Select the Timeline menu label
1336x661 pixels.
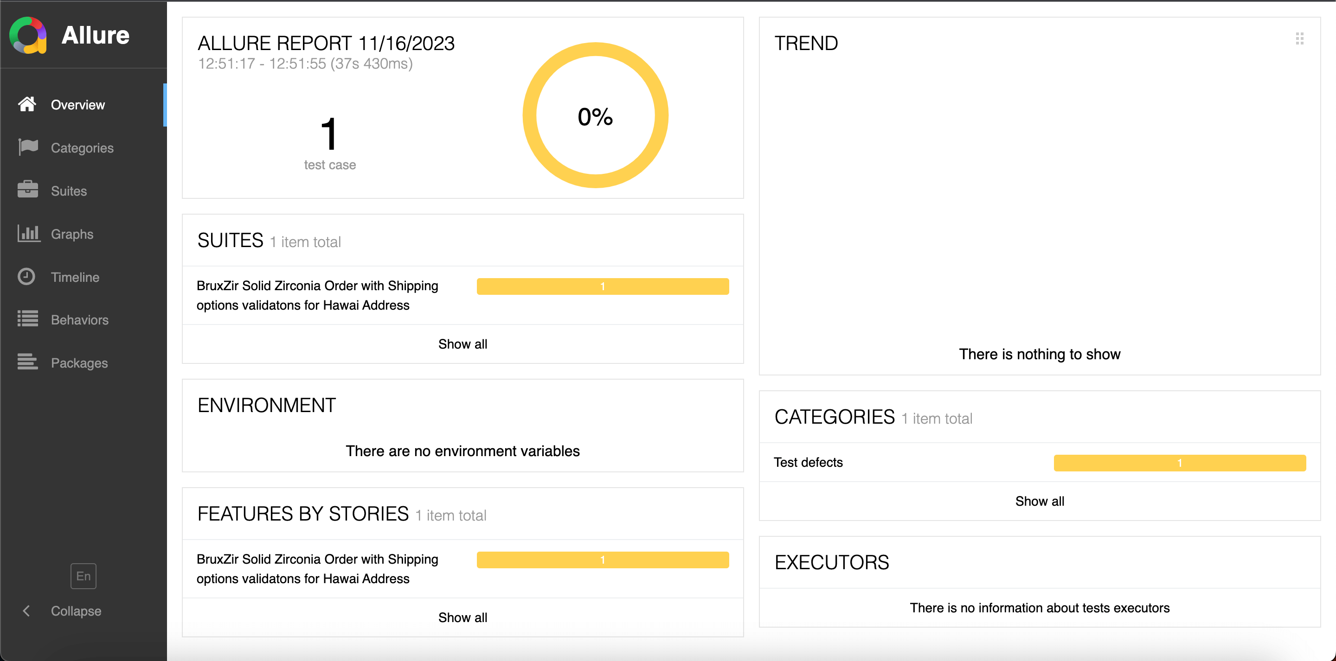click(x=75, y=277)
